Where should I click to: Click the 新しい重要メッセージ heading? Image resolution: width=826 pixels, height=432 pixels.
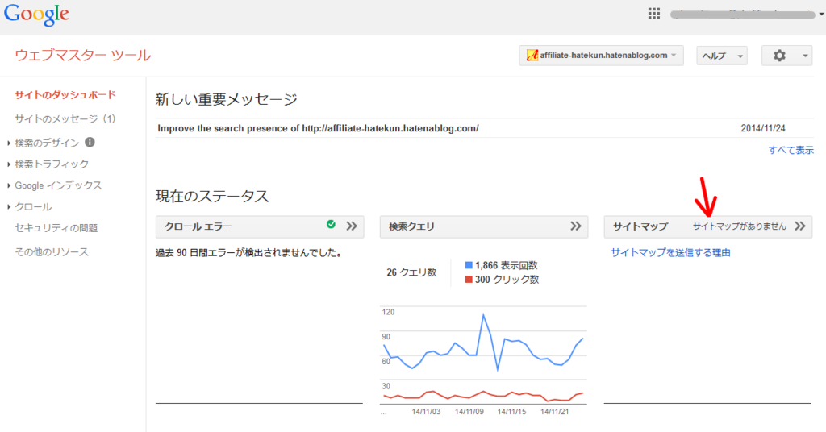click(227, 99)
